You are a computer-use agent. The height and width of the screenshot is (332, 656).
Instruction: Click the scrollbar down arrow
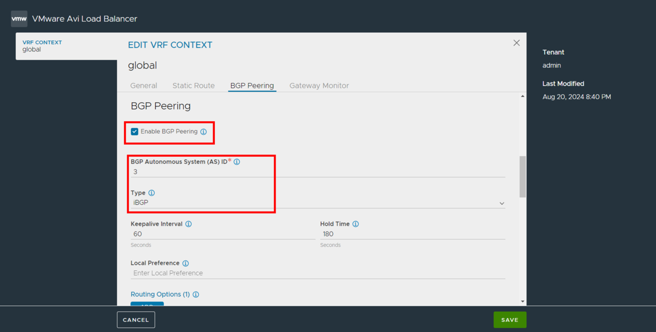[x=523, y=301]
